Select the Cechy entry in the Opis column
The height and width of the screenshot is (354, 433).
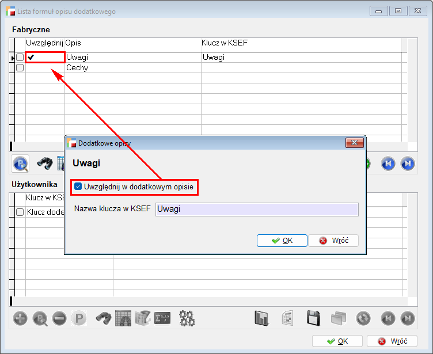pyautogui.click(x=77, y=68)
